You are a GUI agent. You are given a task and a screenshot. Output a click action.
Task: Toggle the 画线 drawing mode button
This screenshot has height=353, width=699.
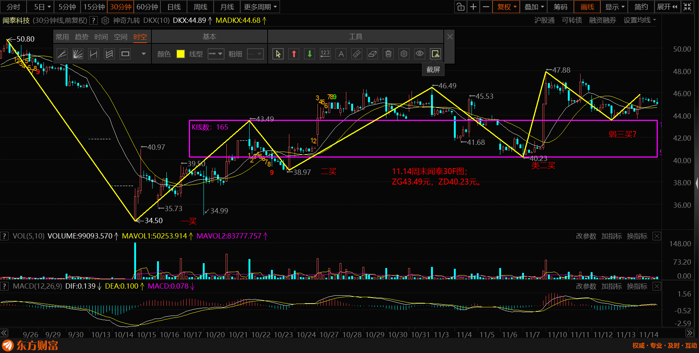pyautogui.click(x=587, y=7)
